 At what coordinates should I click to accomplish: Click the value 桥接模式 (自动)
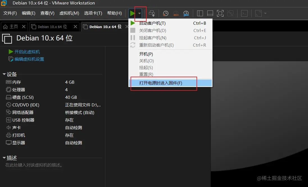pyautogui.click(x=79, y=113)
